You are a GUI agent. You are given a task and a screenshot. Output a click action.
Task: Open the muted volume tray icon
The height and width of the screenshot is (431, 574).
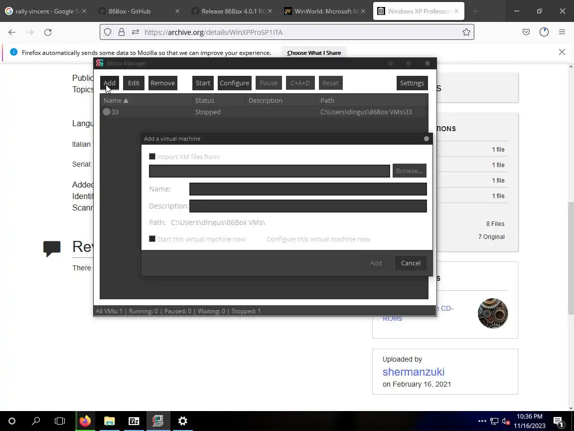coord(506,422)
